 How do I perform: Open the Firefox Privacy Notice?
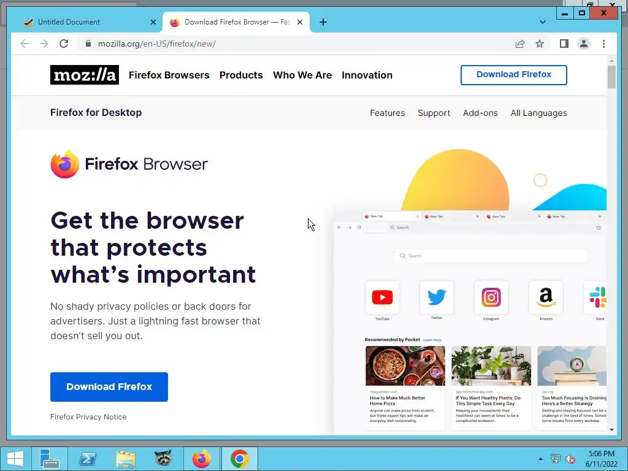click(x=88, y=417)
